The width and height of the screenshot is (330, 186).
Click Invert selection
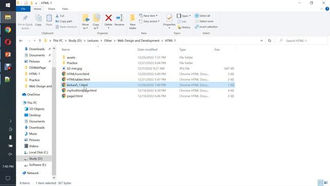click(206, 27)
